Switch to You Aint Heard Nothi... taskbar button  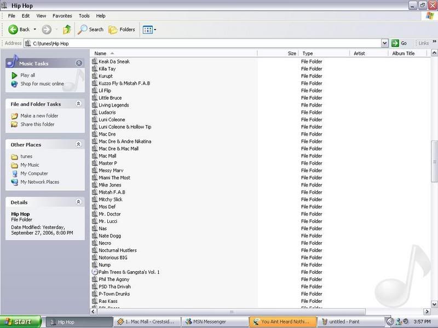click(283, 321)
